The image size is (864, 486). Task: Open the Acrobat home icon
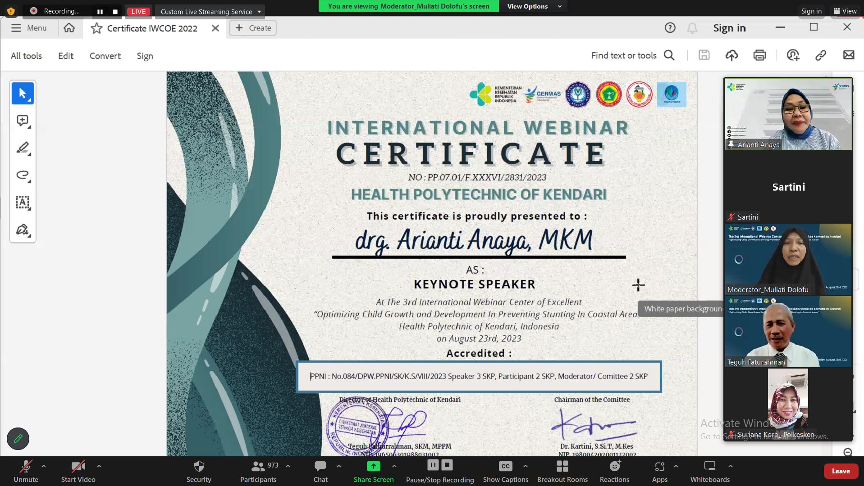(69, 28)
